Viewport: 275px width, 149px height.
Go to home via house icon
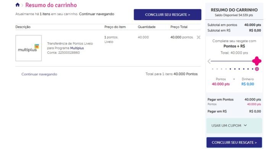(x=17, y=5)
